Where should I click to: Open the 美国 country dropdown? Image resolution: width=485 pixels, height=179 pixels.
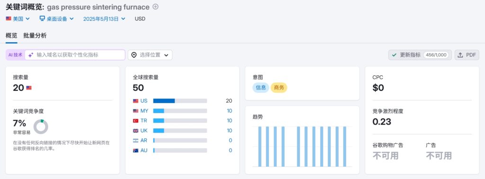click(x=18, y=18)
